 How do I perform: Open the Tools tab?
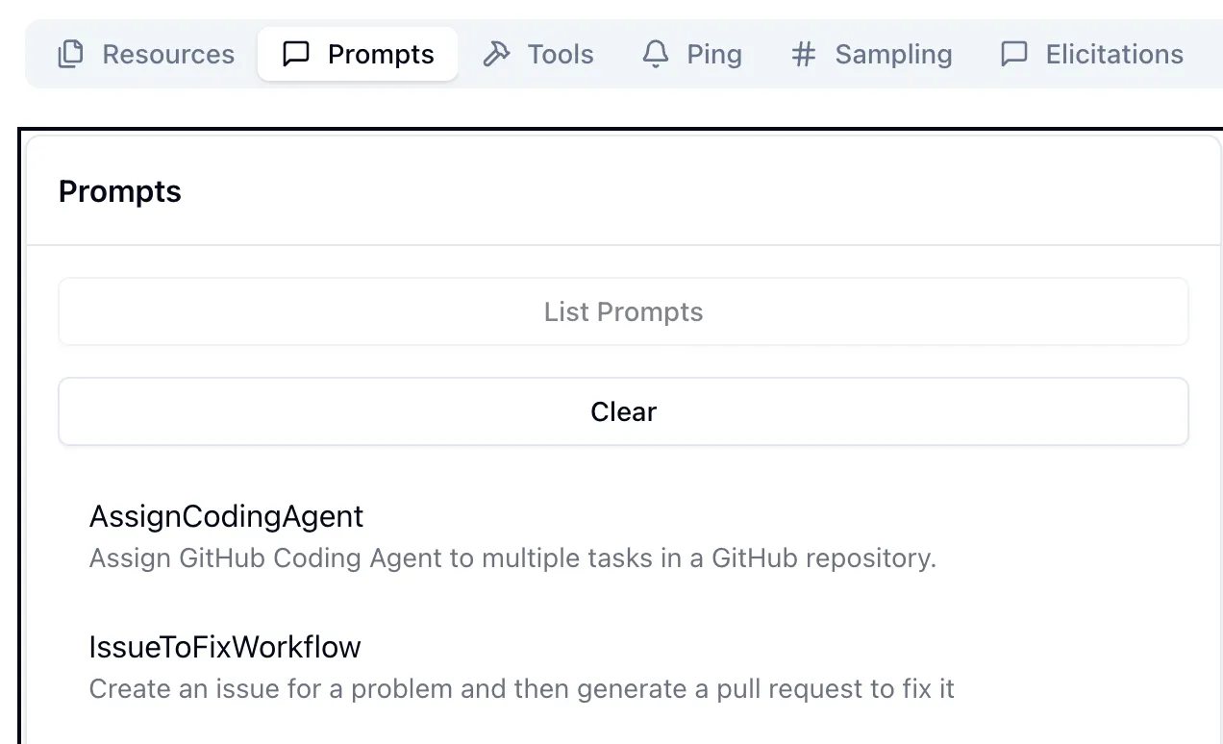(x=561, y=55)
